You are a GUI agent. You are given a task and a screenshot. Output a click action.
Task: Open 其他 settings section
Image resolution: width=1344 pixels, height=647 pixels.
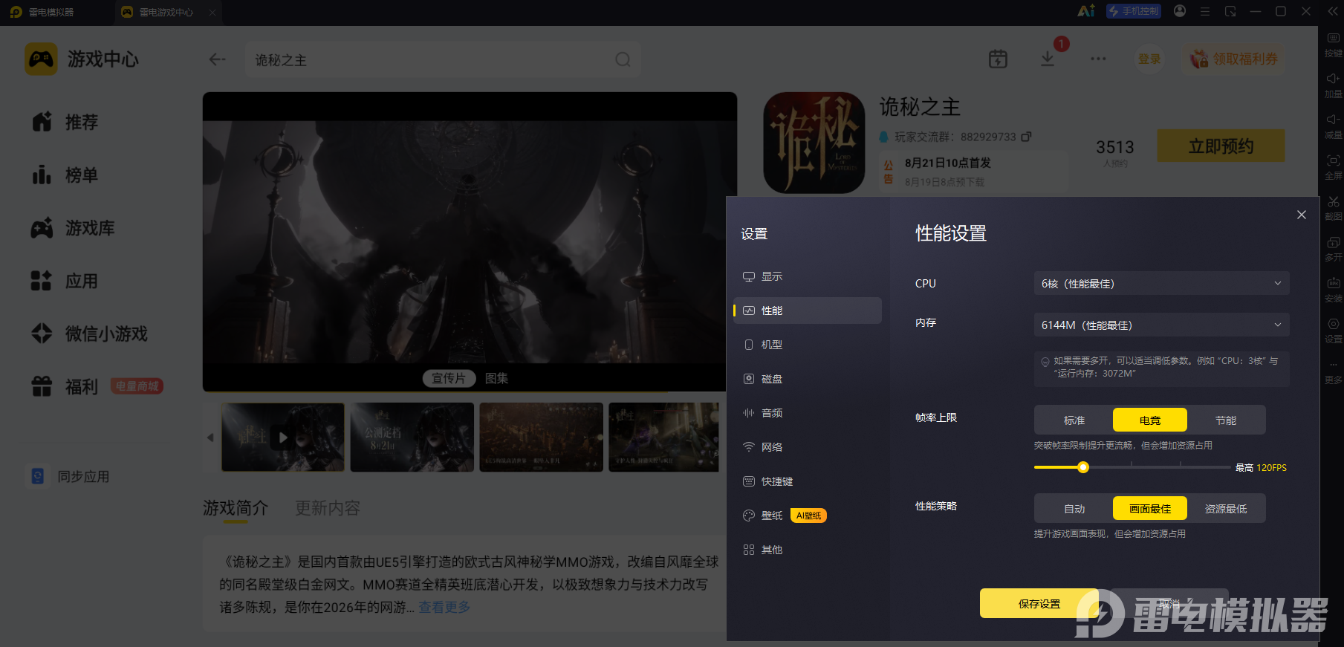808,550
